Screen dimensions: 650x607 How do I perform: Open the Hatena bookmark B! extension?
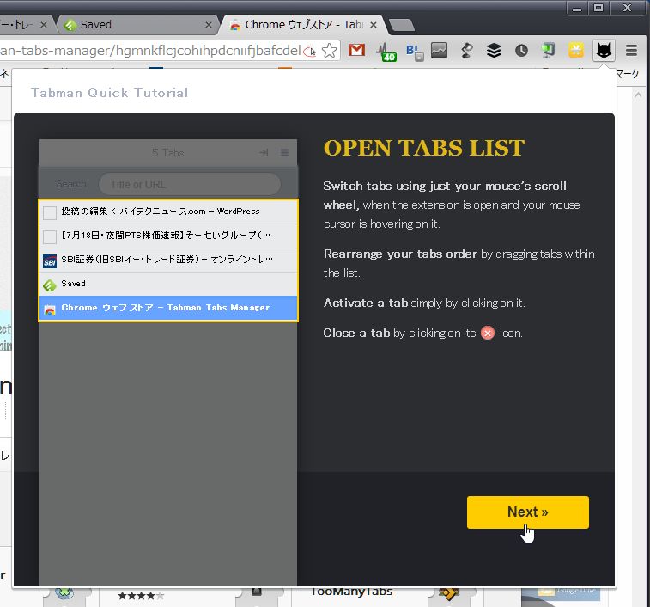point(414,52)
